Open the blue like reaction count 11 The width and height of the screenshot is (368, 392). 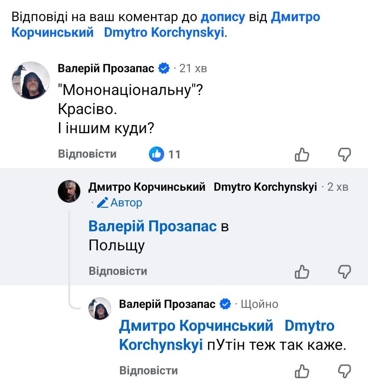(165, 154)
